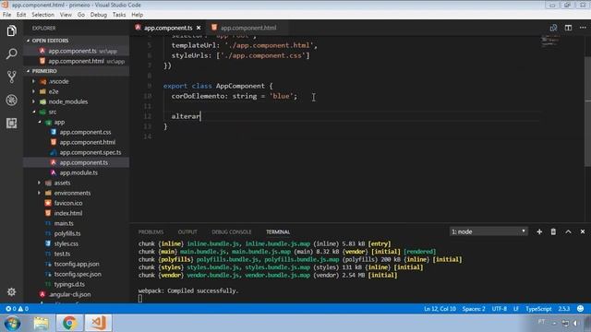Open the Go menu

pyautogui.click(x=81, y=15)
